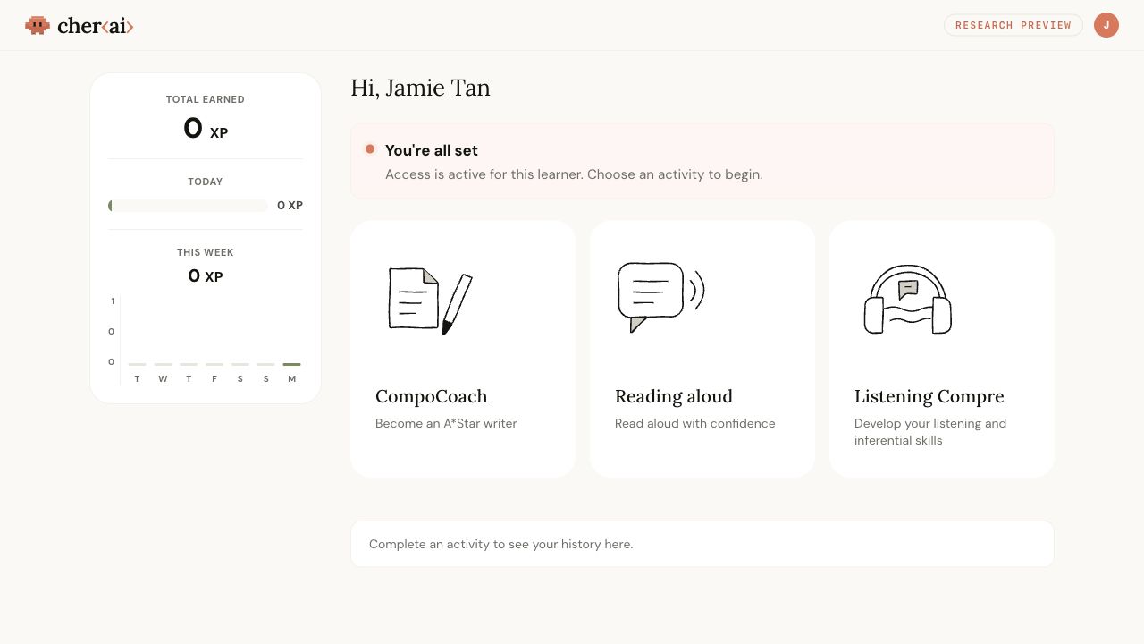Click the headphones Listening Compre illustration
1144x644 pixels.
(x=908, y=300)
